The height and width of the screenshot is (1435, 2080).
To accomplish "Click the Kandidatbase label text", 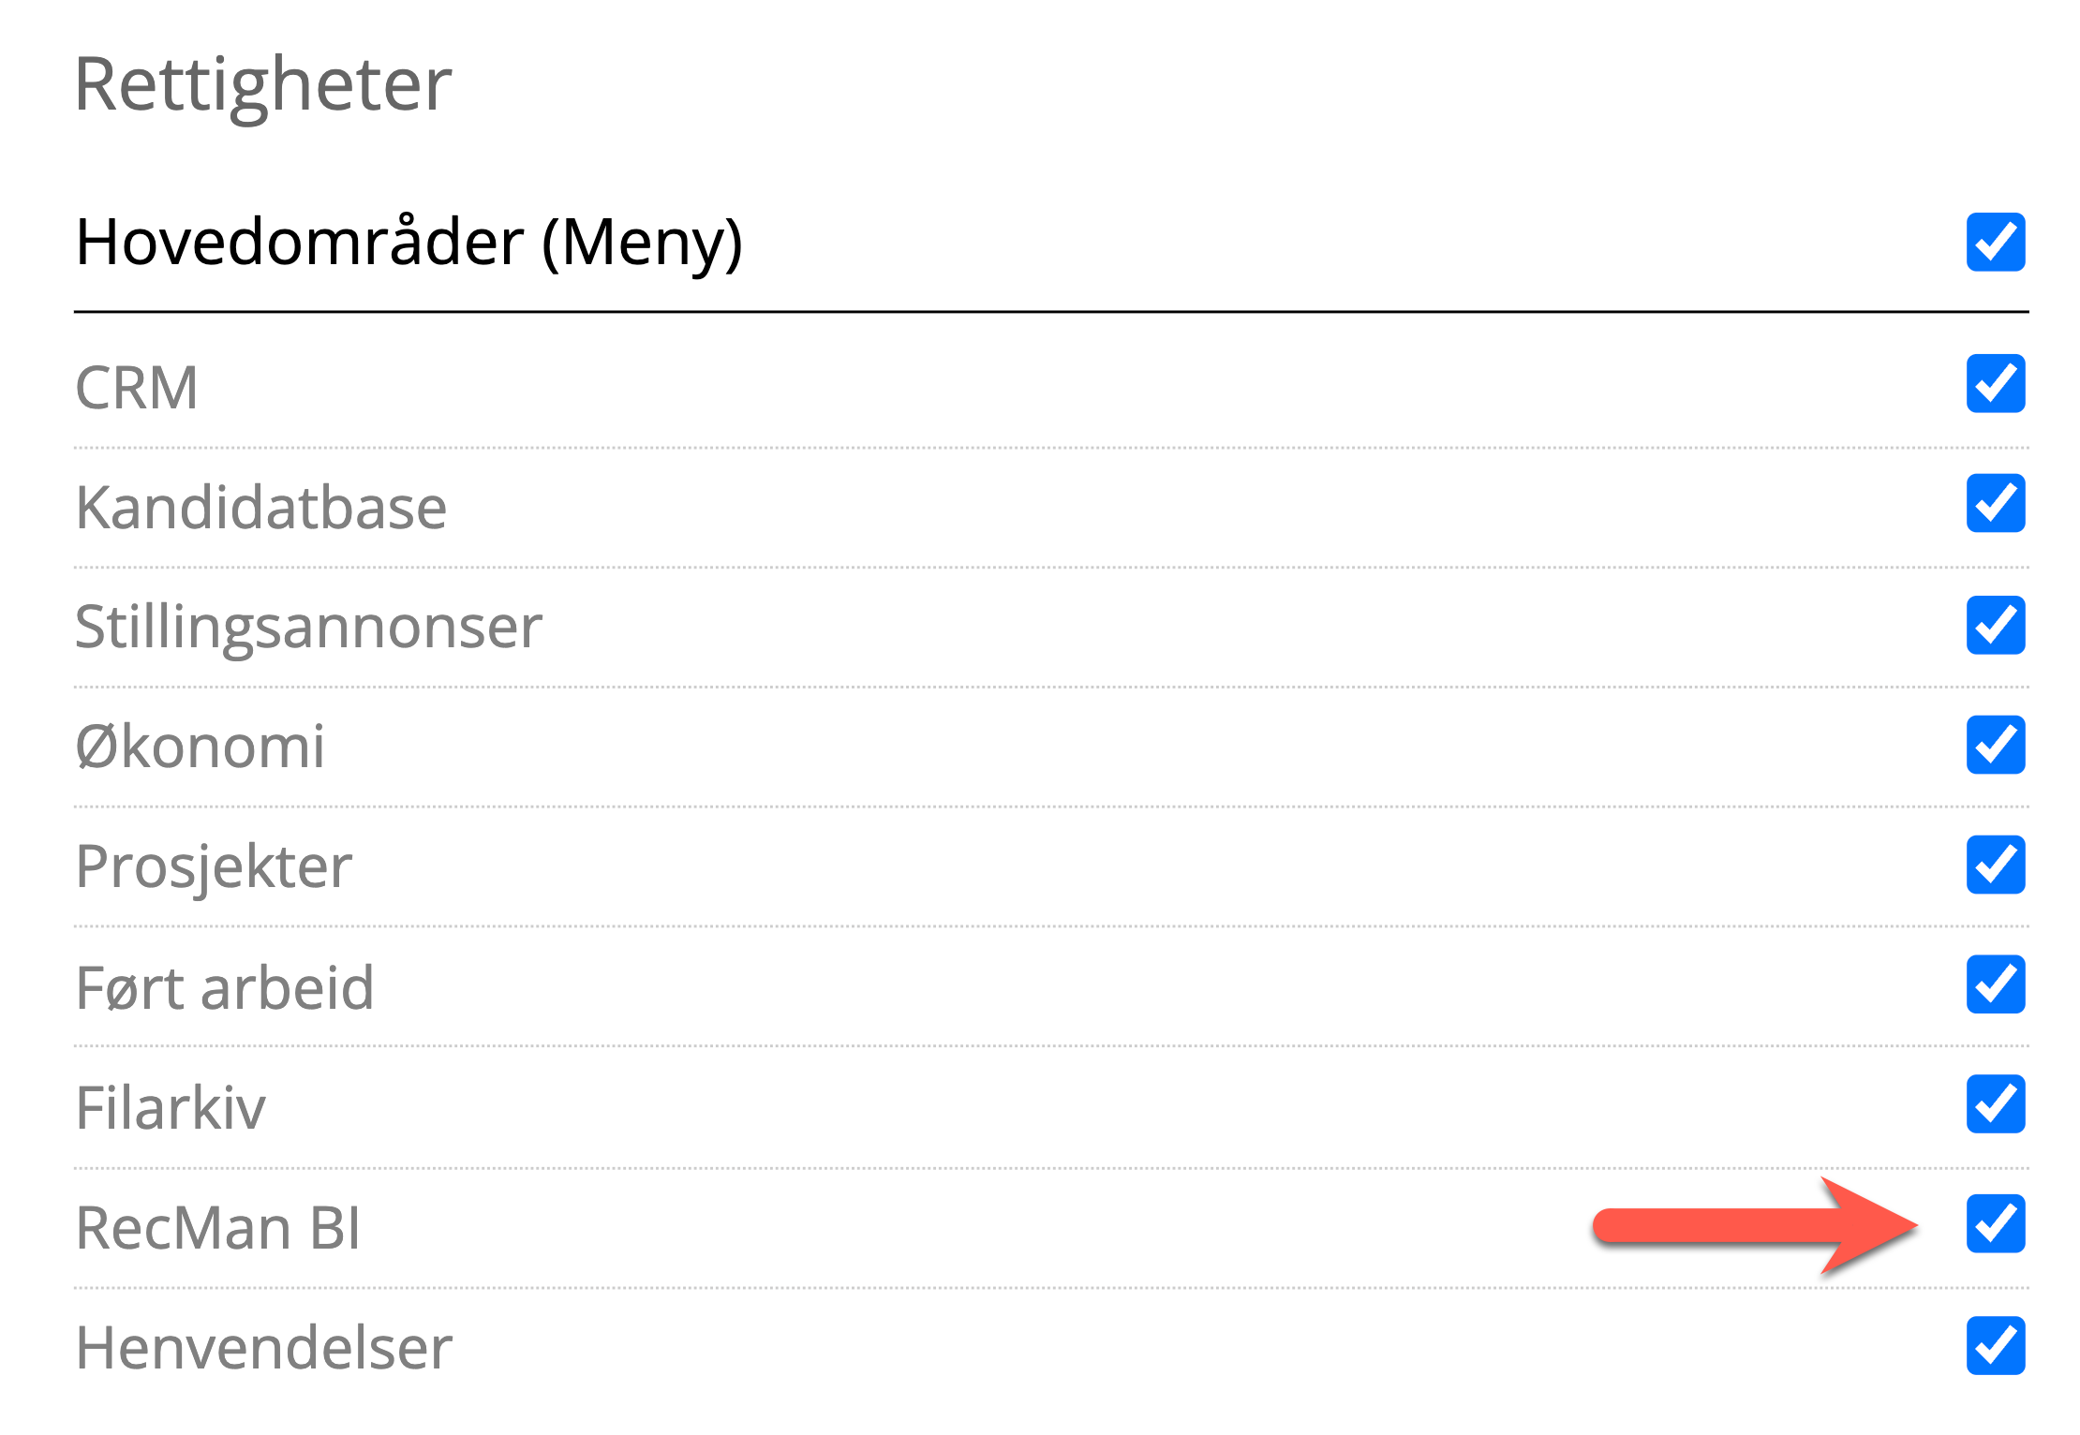I will coord(261,508).
